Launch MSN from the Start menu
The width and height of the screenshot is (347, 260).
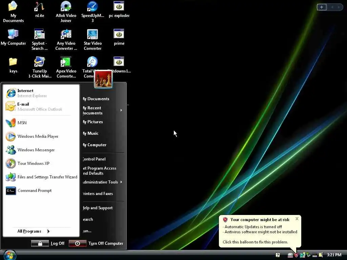41,123
